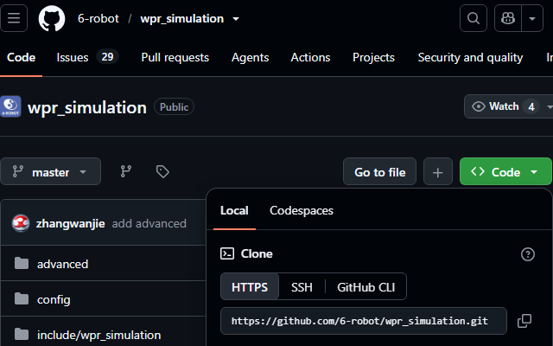
Task: Open the master branch selector dropdown
Action: point(50,172)
